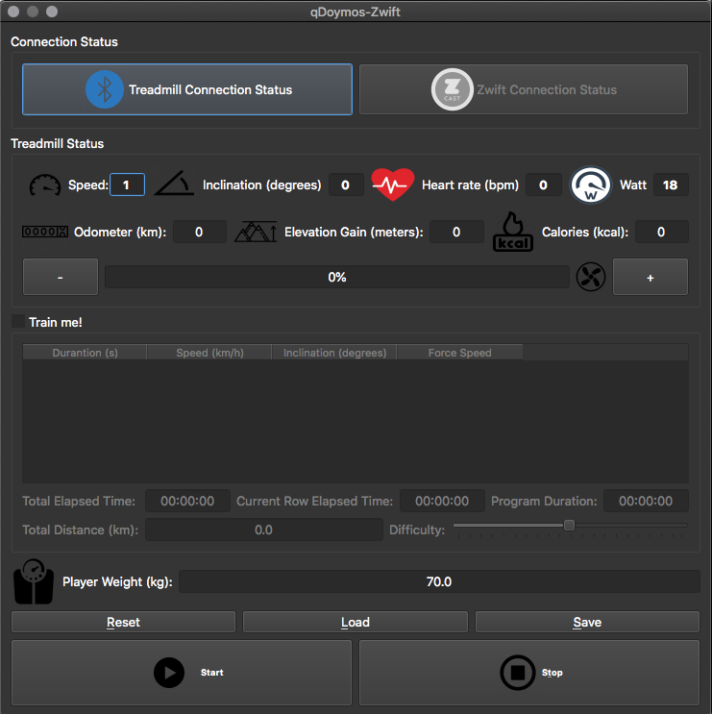Click the Bluetooth icon in Treadmill Connection Status
Image resolution: width=712 pixels, height=714 pixels.
(104, 89)
